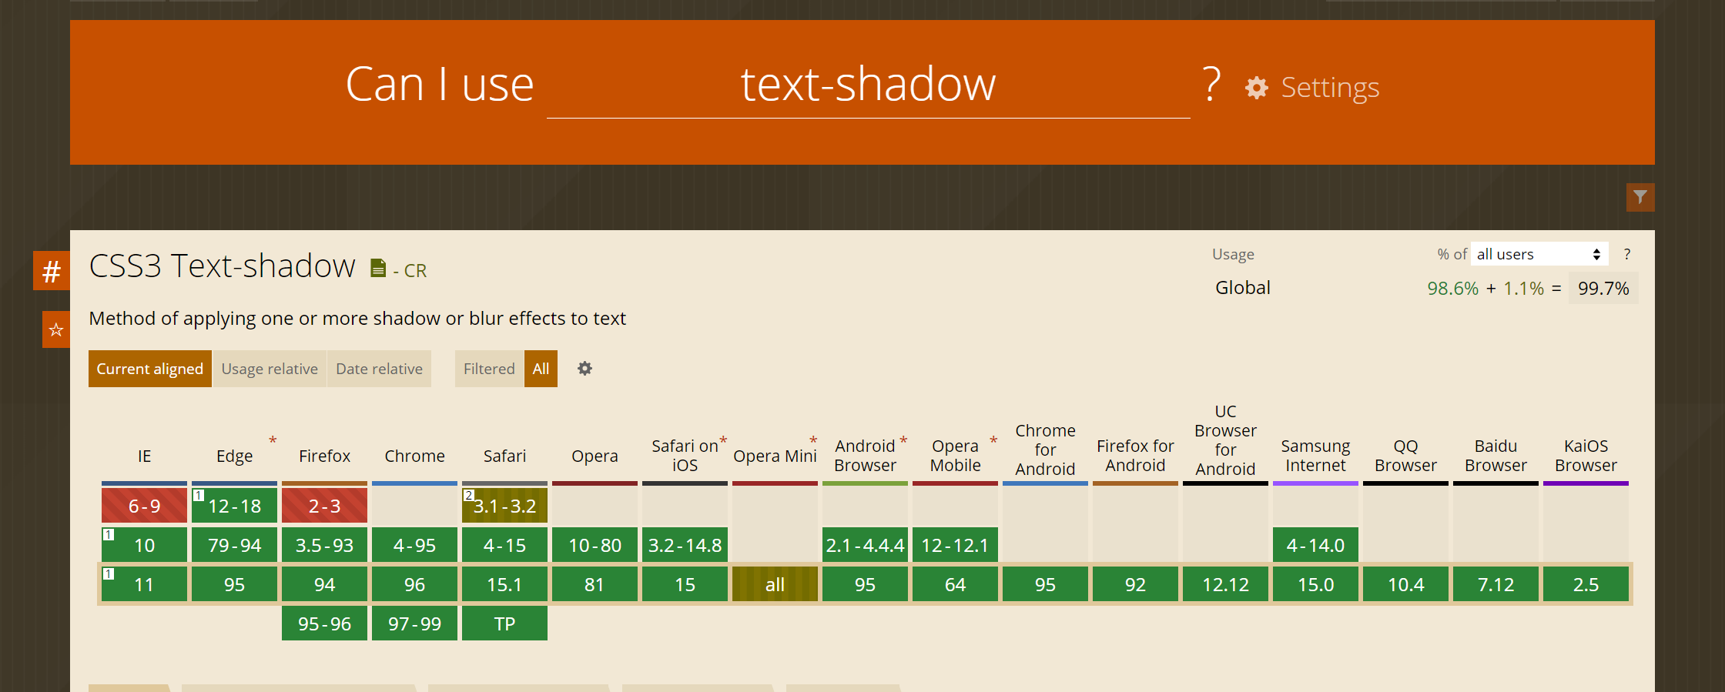Select the Safari TP cell
The width and height of the screenshot is (1725, 692).
pos(504,623)
